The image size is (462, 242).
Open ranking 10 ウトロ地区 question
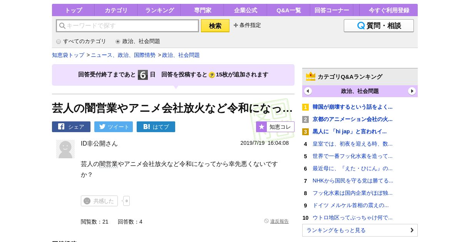pos(353,217)
